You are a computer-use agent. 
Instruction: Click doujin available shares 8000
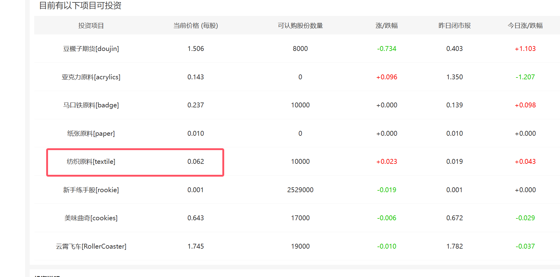click(x=300, y=49)
